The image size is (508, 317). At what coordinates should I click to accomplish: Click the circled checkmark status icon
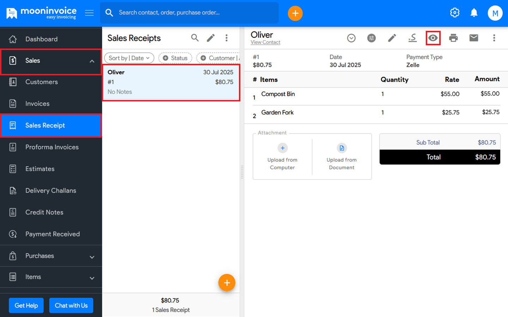tap(351, 38)
